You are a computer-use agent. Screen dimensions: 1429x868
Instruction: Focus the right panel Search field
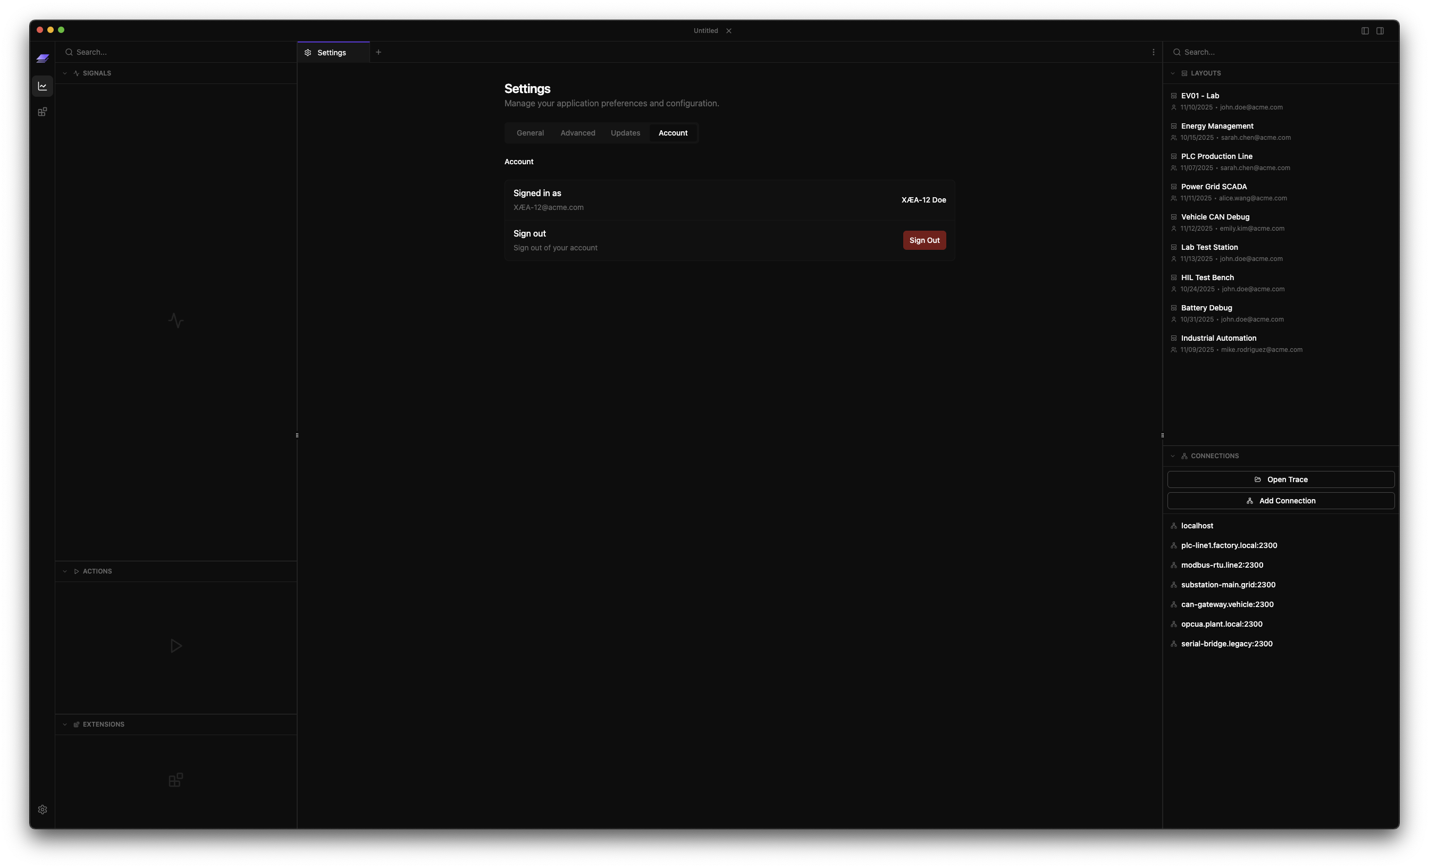1276,52
